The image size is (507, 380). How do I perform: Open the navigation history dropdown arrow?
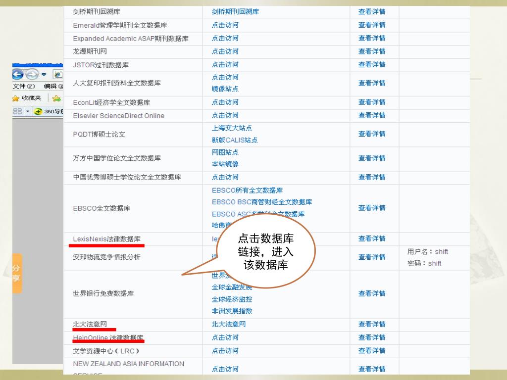(x=44, y=75)
